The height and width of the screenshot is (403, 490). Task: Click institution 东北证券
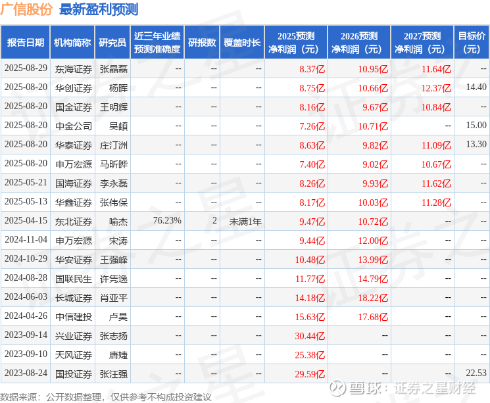pyautogui.click(x=74, y=222)
